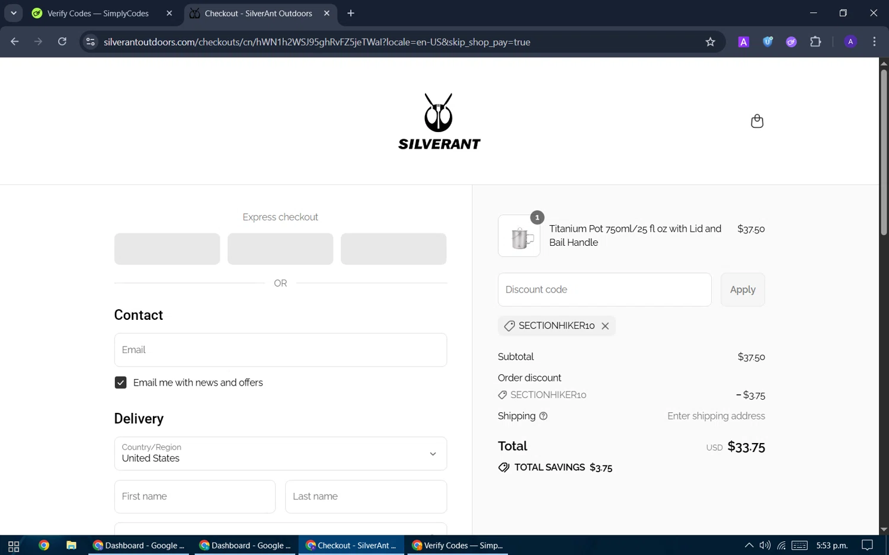This screenshot has height=555, width=889.
Task: Open a new browser tab
Action: coord(351,13)
